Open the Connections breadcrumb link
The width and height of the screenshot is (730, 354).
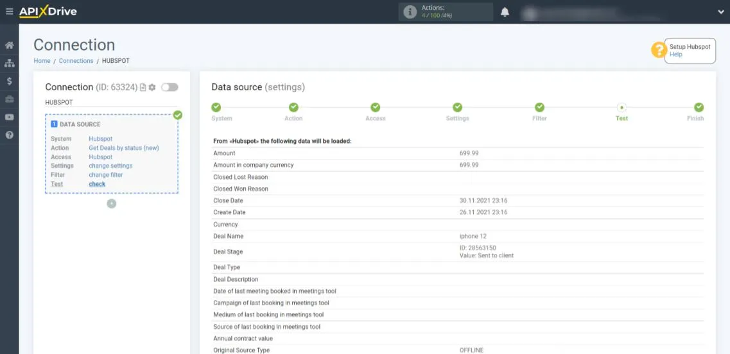pyautogui.click(x=76, y=61)
